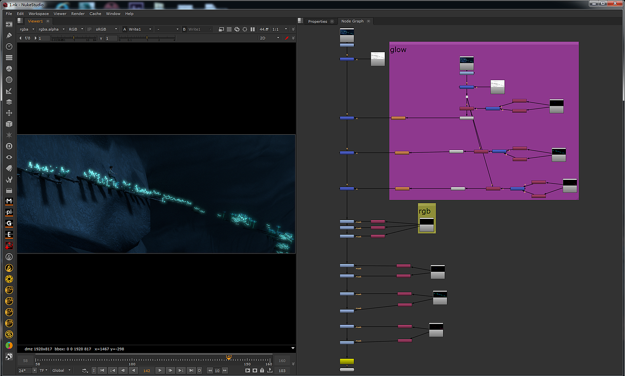The height and width of the screenshot is (376, 625).
Task: Open the Other nodes menu
Action: tap(9, 190)
